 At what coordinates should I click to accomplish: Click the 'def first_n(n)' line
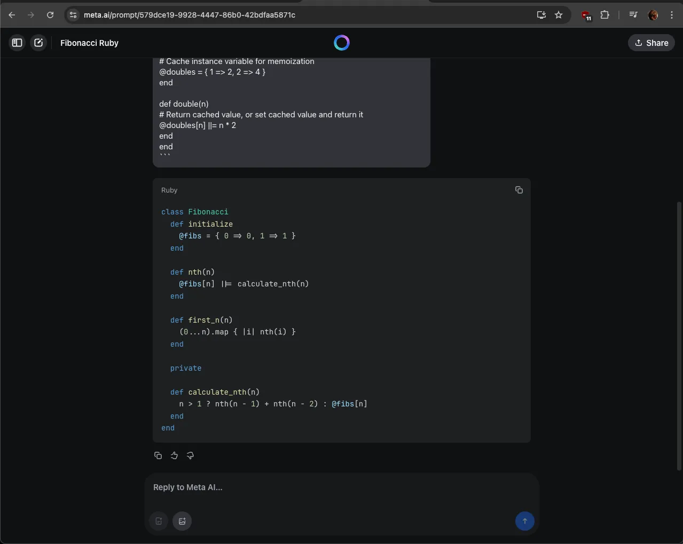coord(201,320)
